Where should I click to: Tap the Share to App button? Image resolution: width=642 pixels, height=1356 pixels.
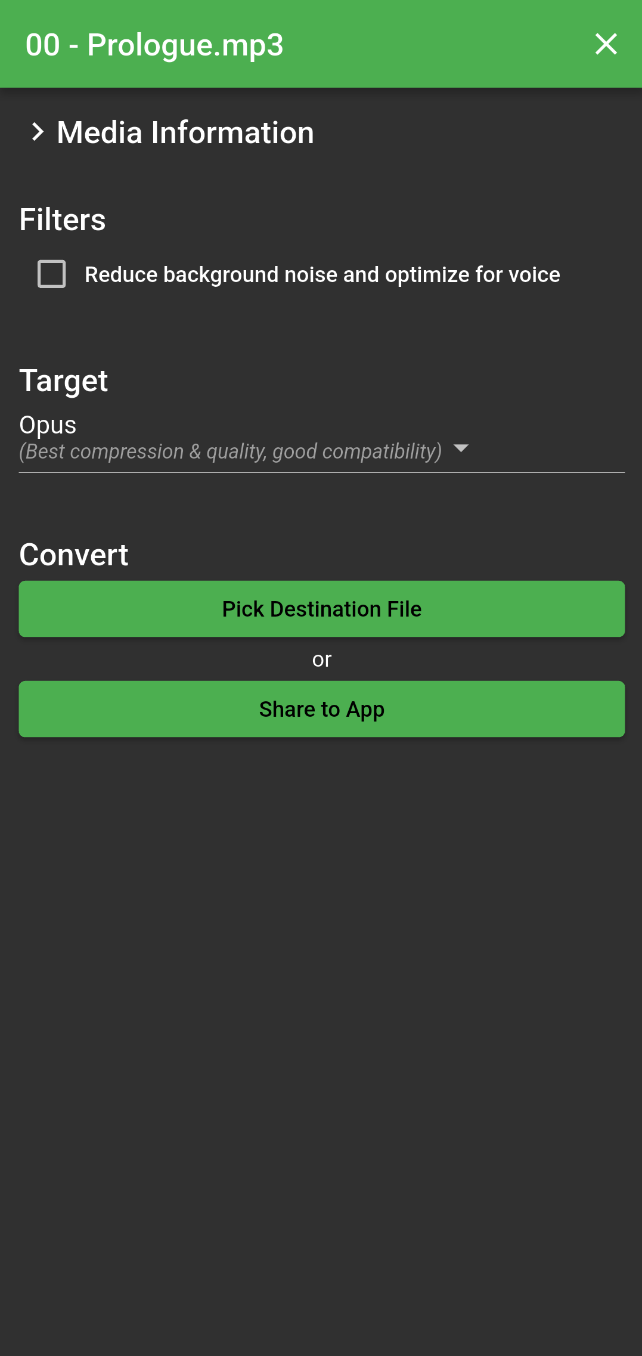322,709
